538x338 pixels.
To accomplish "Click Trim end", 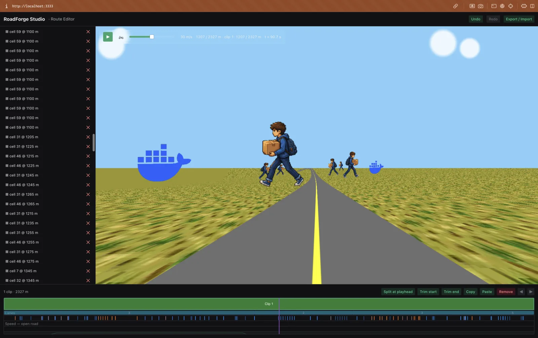I will pos(451,292).
